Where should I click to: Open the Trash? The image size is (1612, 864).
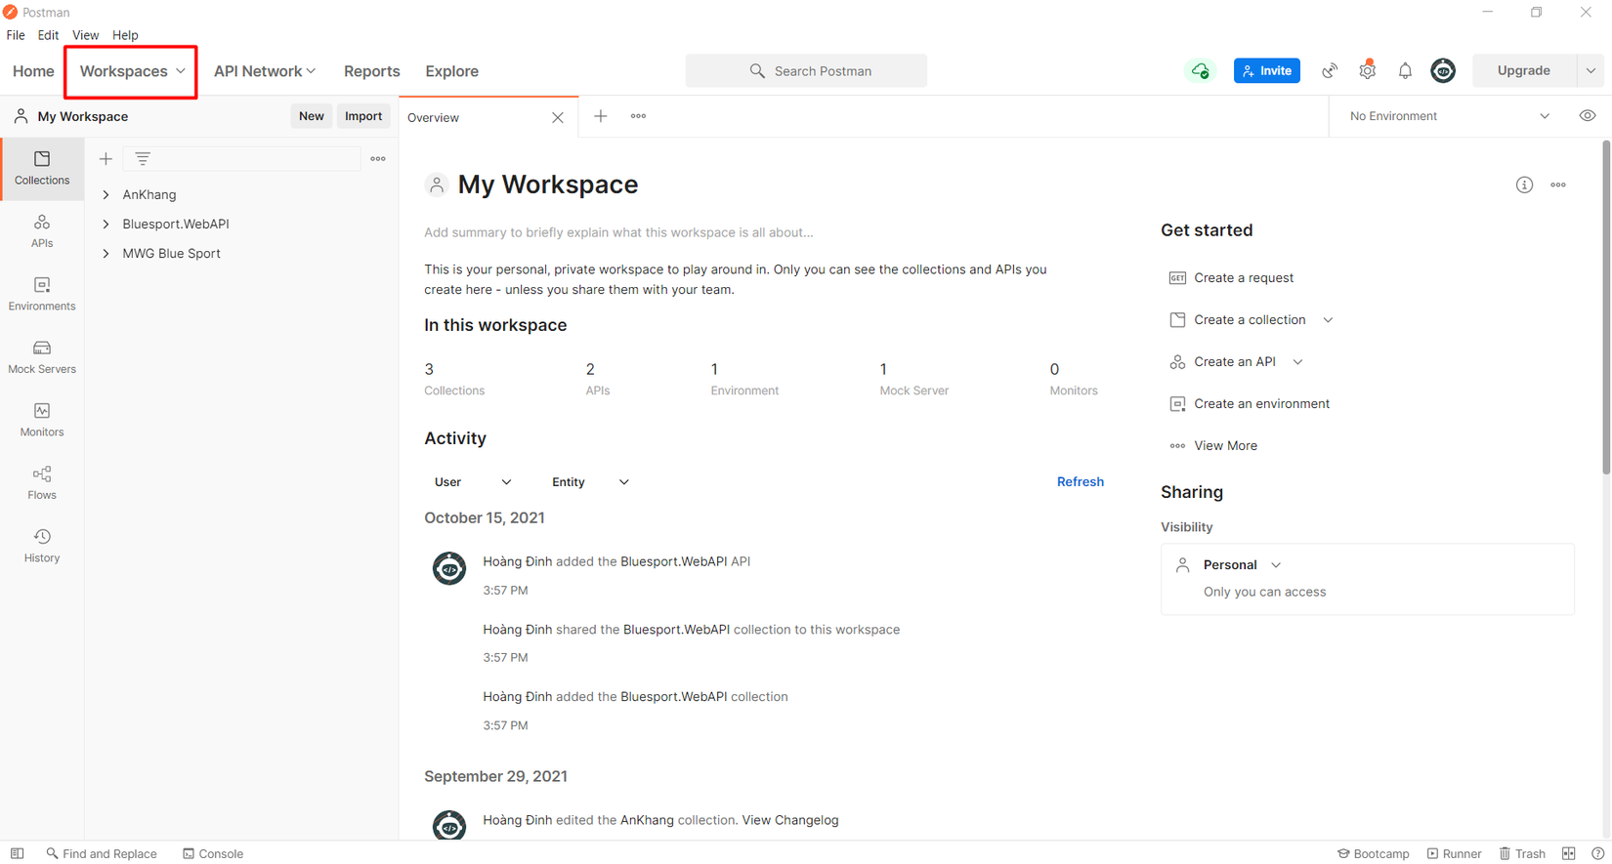point(1523,853)
